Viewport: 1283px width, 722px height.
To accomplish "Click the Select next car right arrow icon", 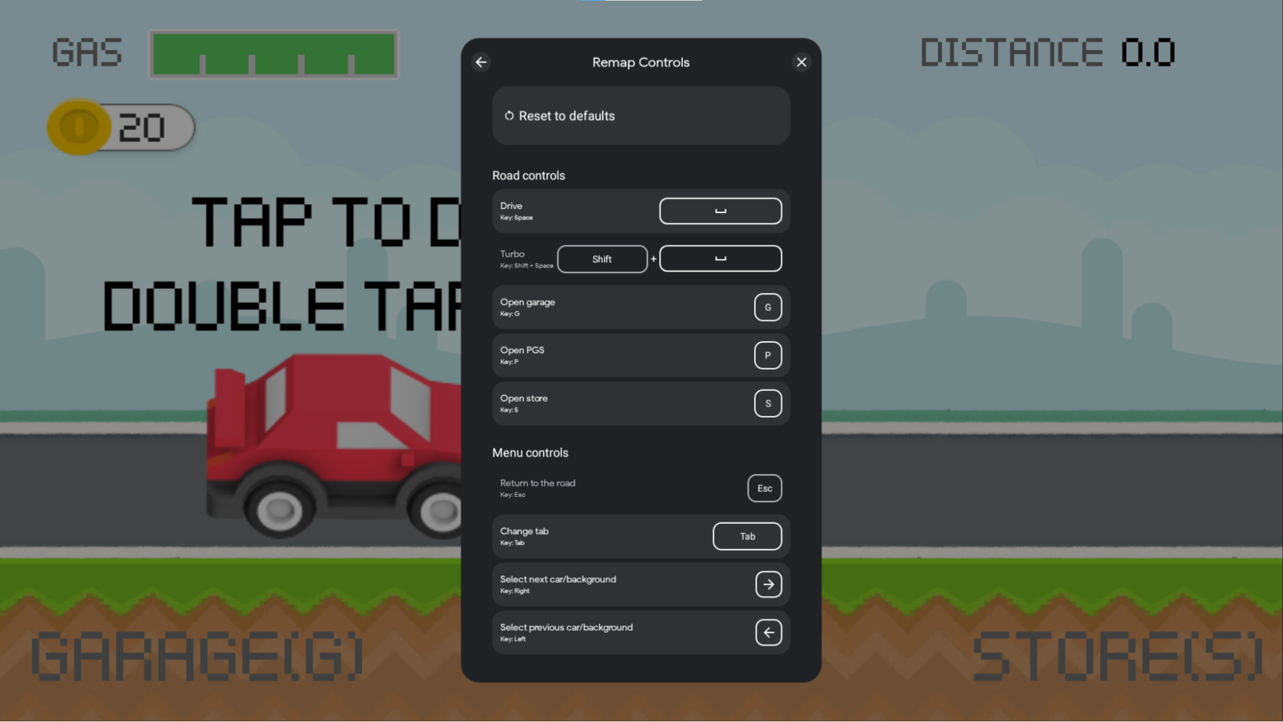I will (x=768, y=583).
